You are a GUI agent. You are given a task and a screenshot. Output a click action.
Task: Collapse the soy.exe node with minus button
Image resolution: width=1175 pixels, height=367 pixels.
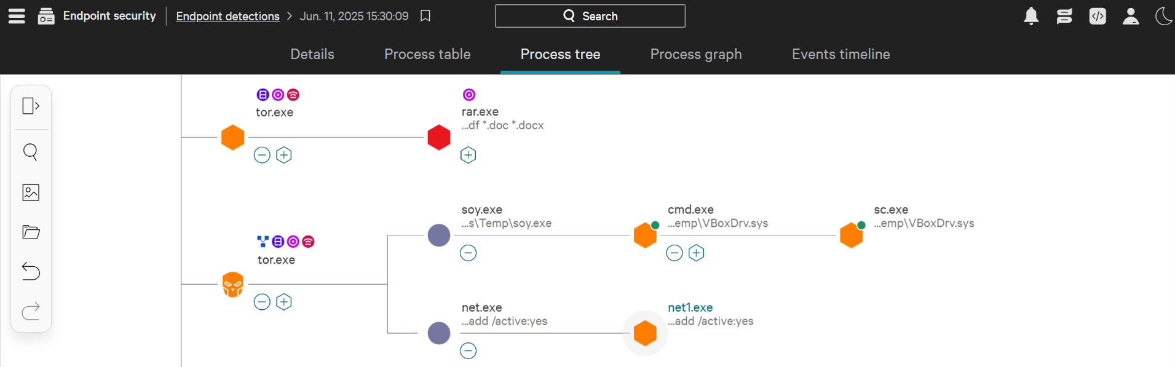point(468,253)
